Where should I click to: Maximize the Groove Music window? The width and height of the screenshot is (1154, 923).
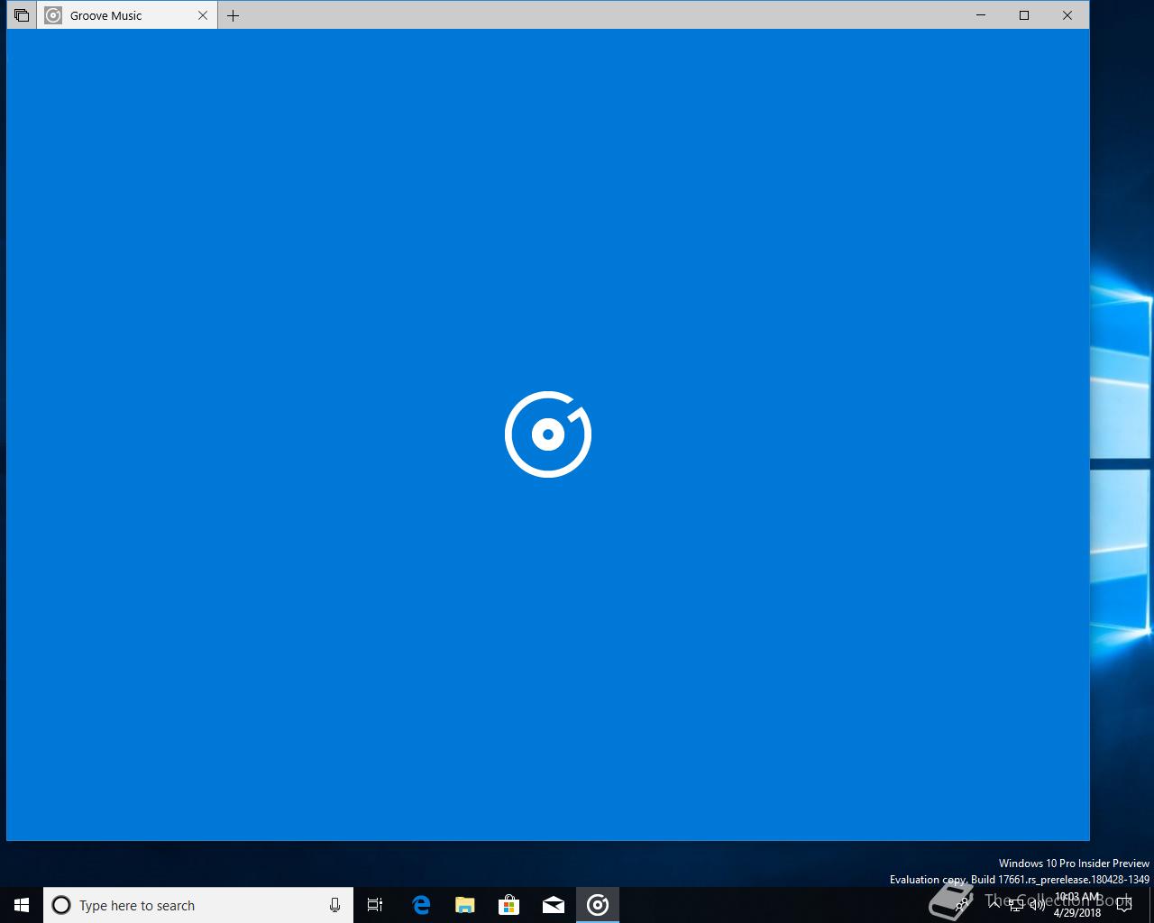(1024, 15)
